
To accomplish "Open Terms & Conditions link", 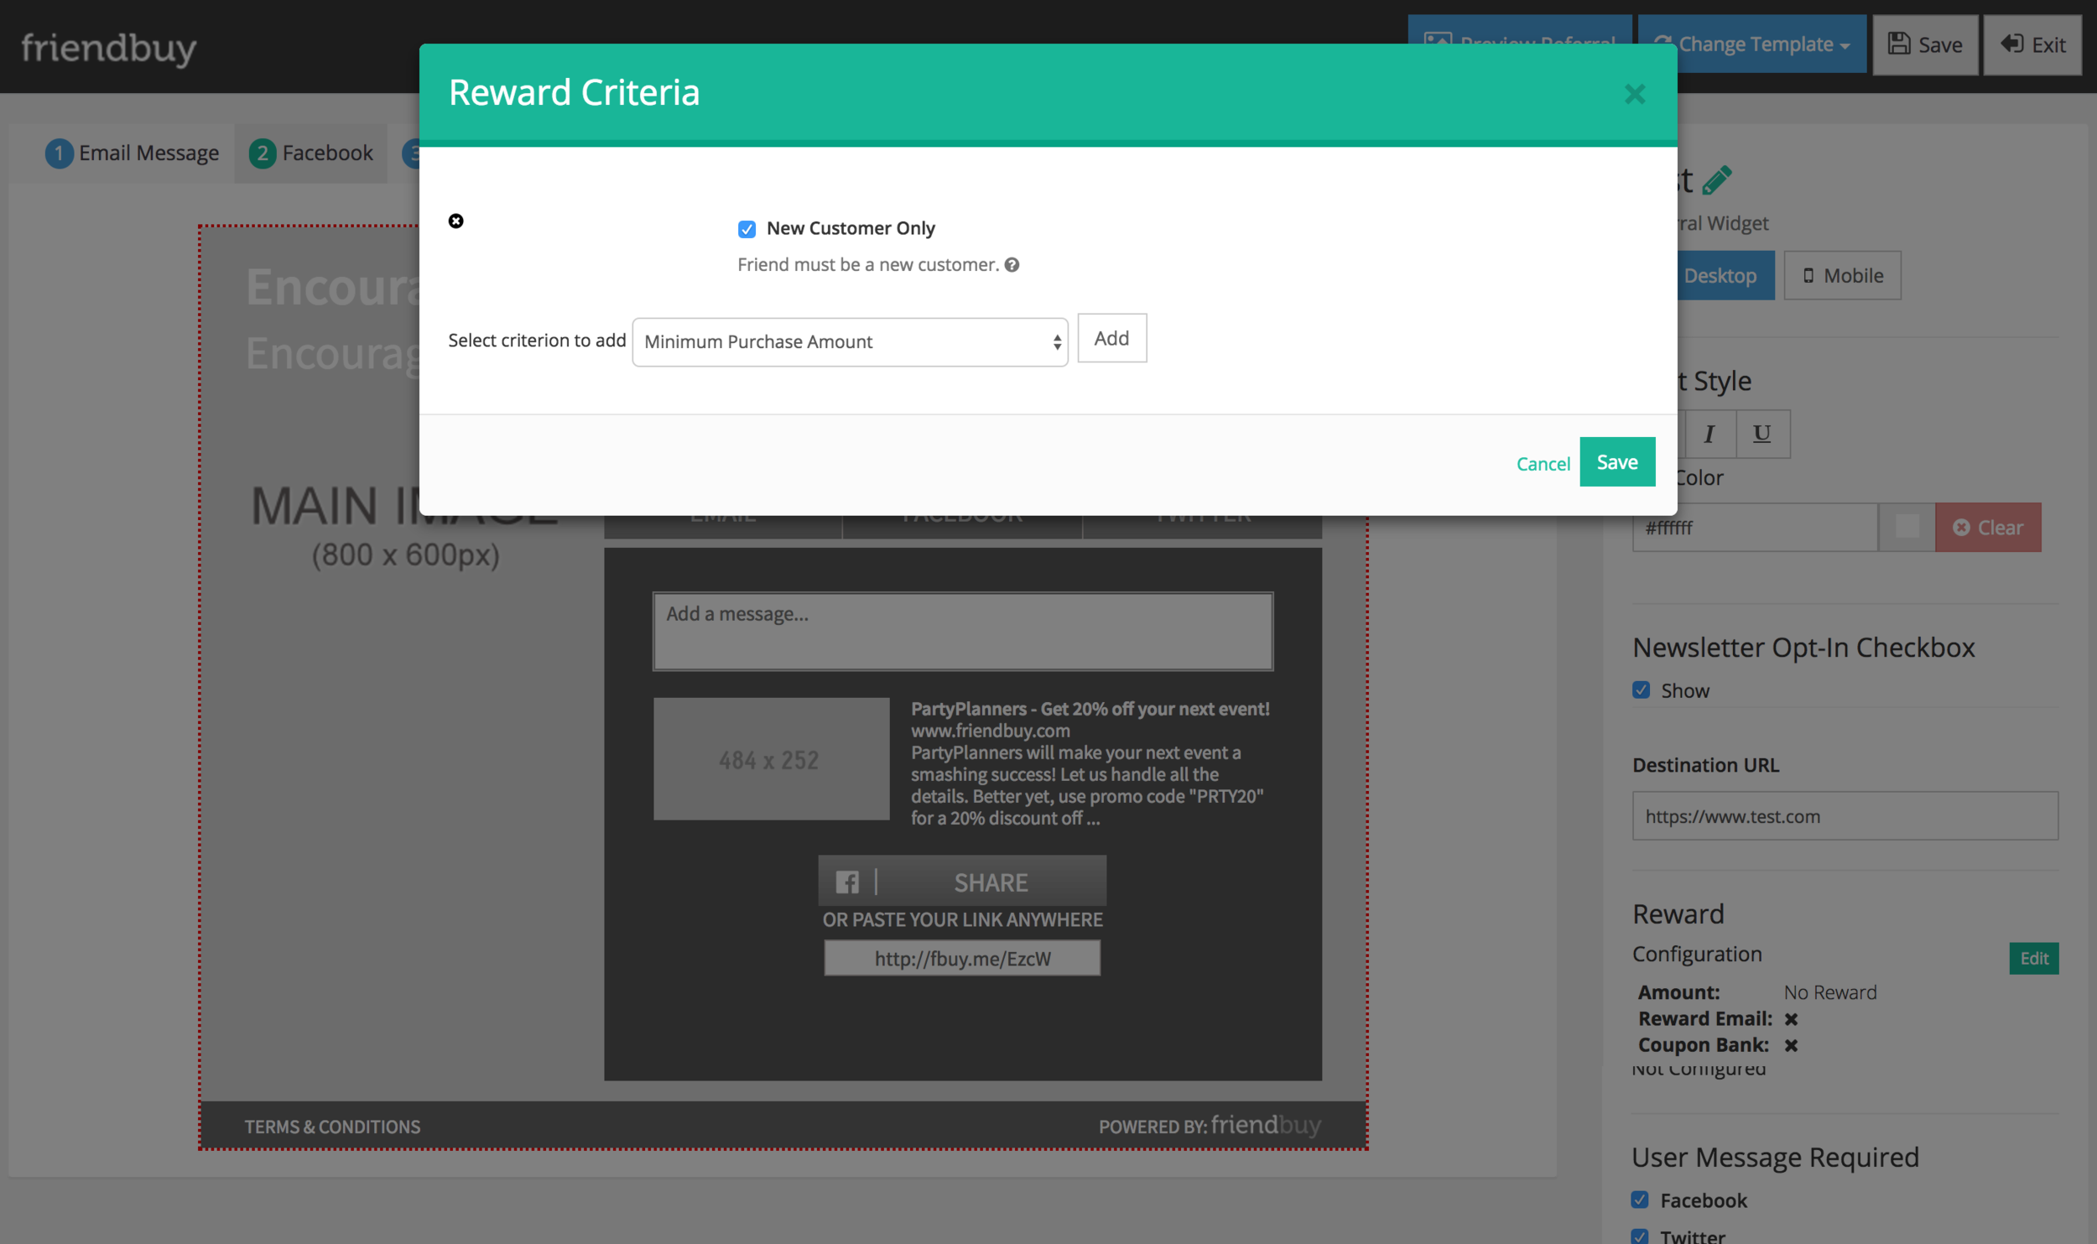I will point(332,1127).
